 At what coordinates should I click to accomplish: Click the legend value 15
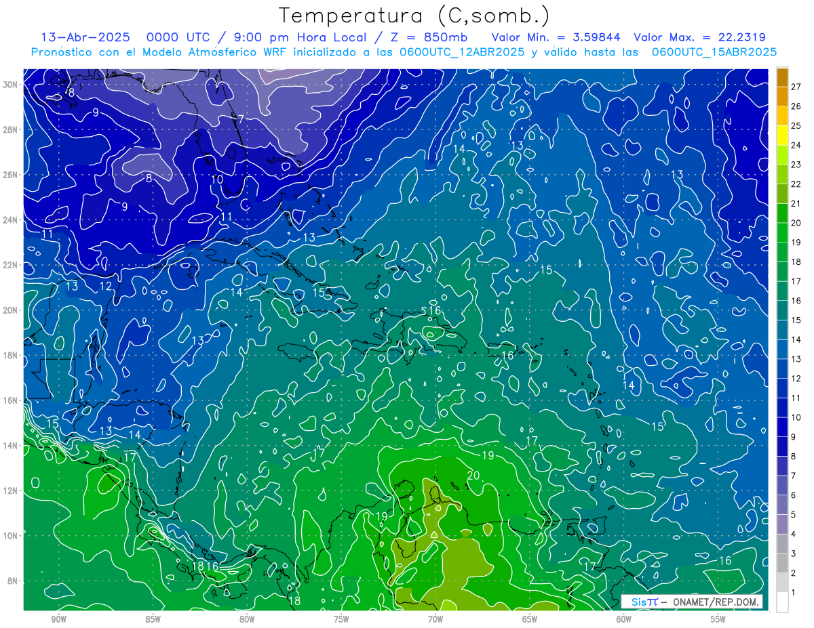(796, 320)
